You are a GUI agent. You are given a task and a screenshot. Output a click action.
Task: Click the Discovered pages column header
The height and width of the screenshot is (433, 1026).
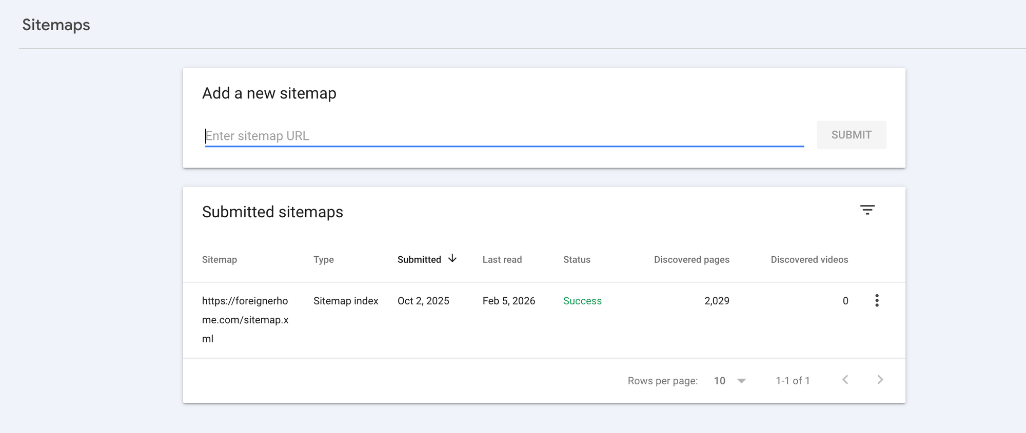click(691, 260)
